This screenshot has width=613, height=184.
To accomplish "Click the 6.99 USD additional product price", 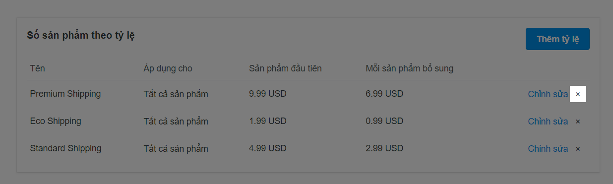I will tap(384, 94).
